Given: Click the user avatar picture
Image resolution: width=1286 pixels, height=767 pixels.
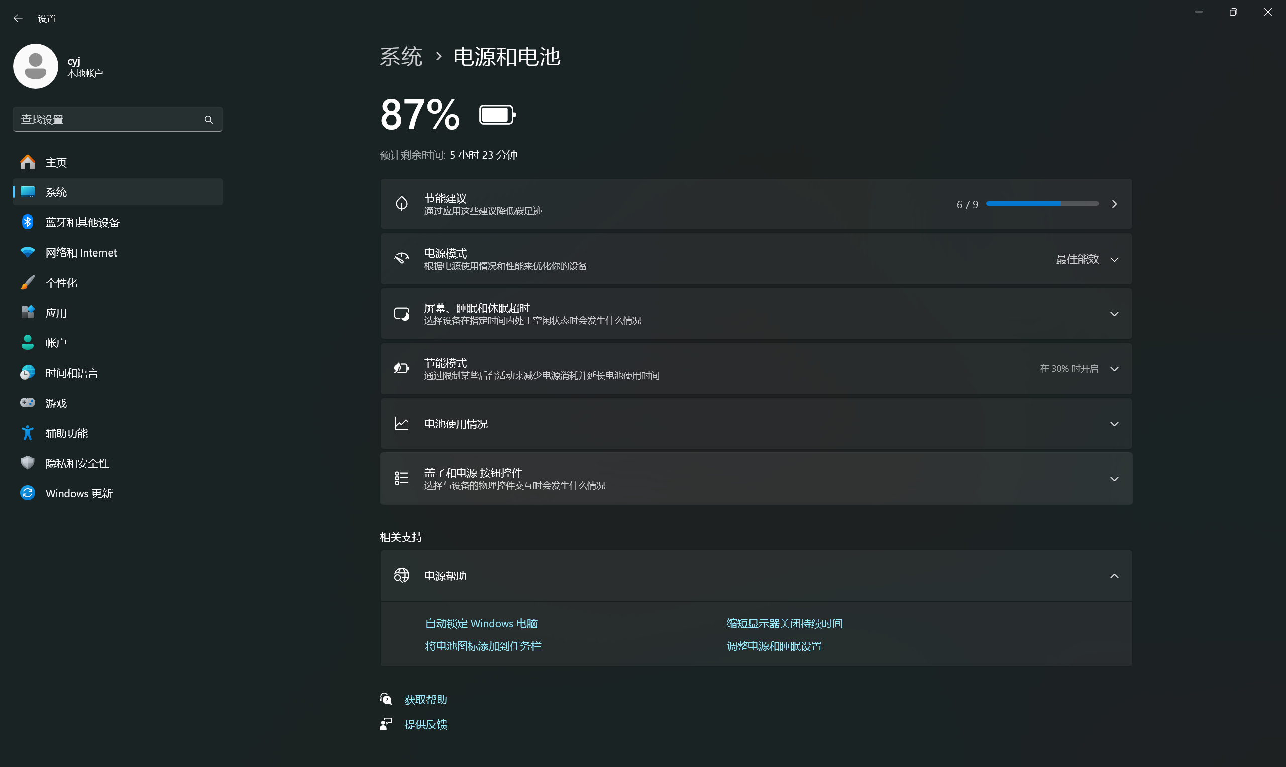Looking at the screenshot, I should [x=36, y=66].
